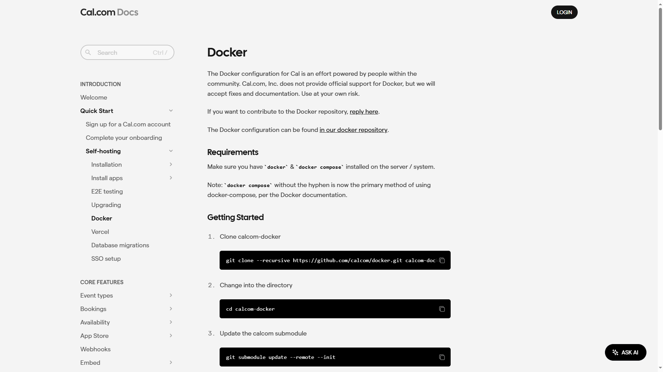Expand the Quick Start section

tap(171, 111)
